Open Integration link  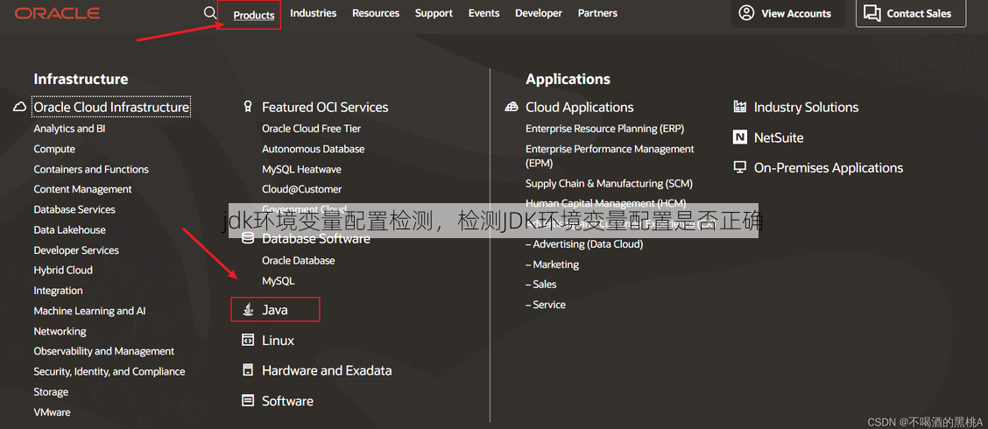(x=58, y=291)
